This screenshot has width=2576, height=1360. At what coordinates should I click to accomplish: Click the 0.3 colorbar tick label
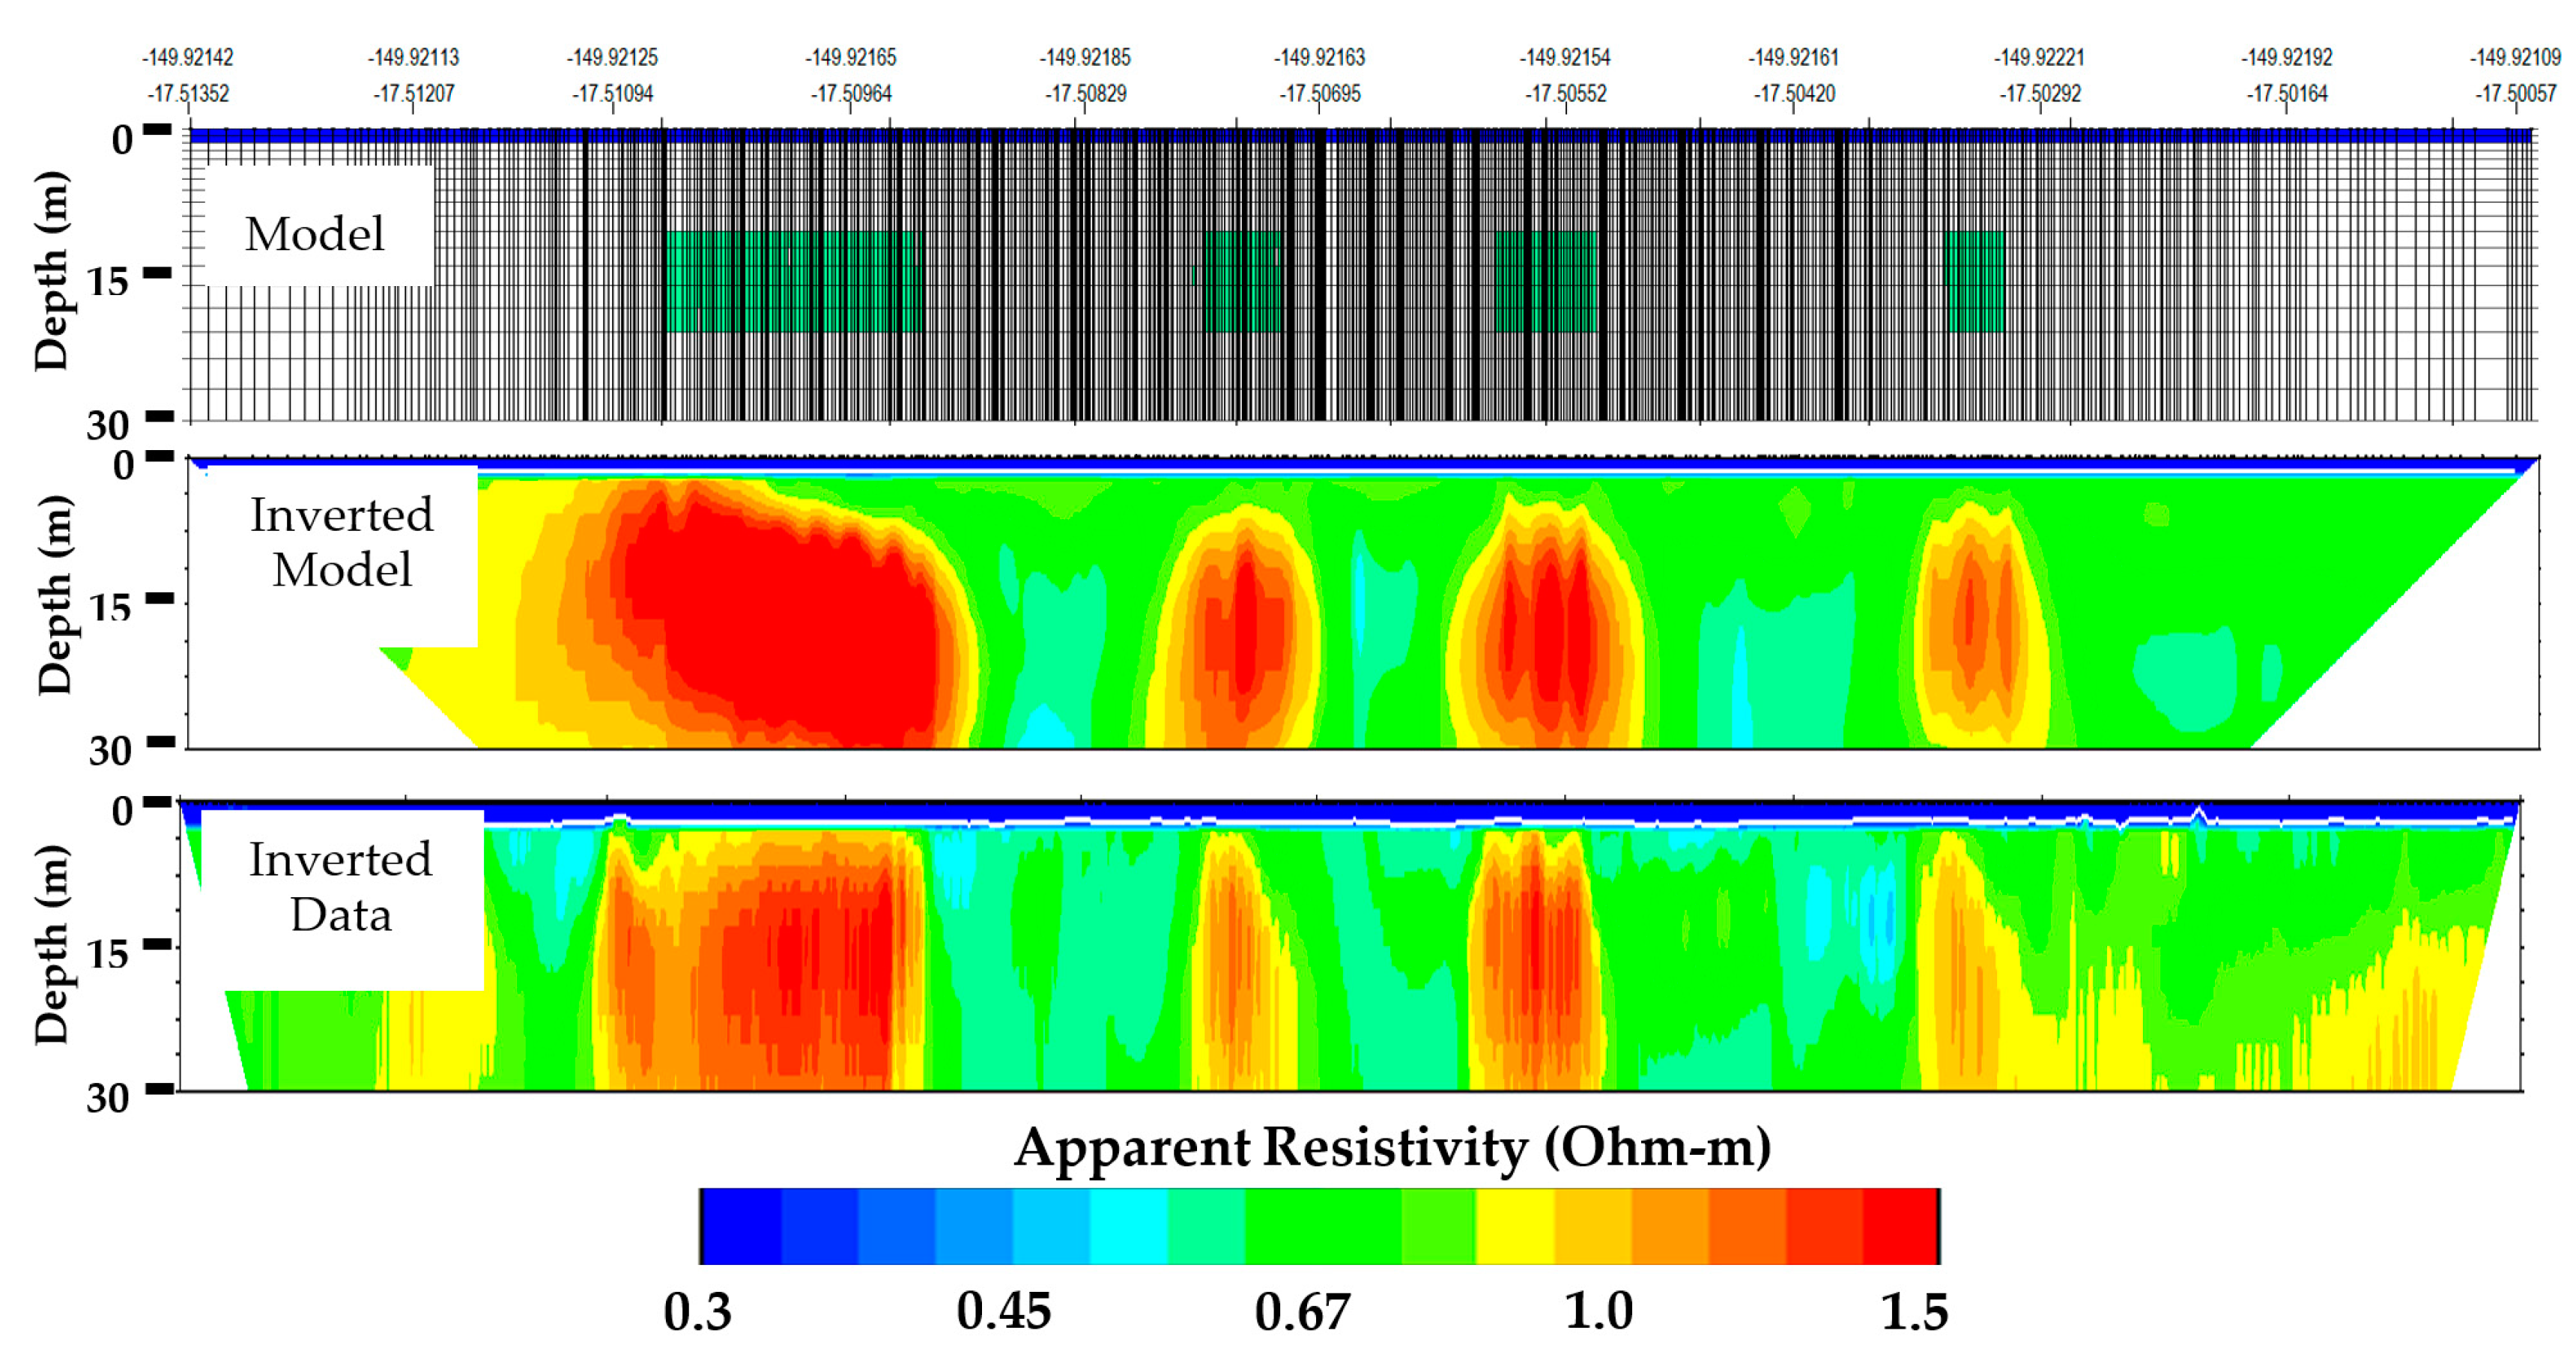coord(698,1311)
